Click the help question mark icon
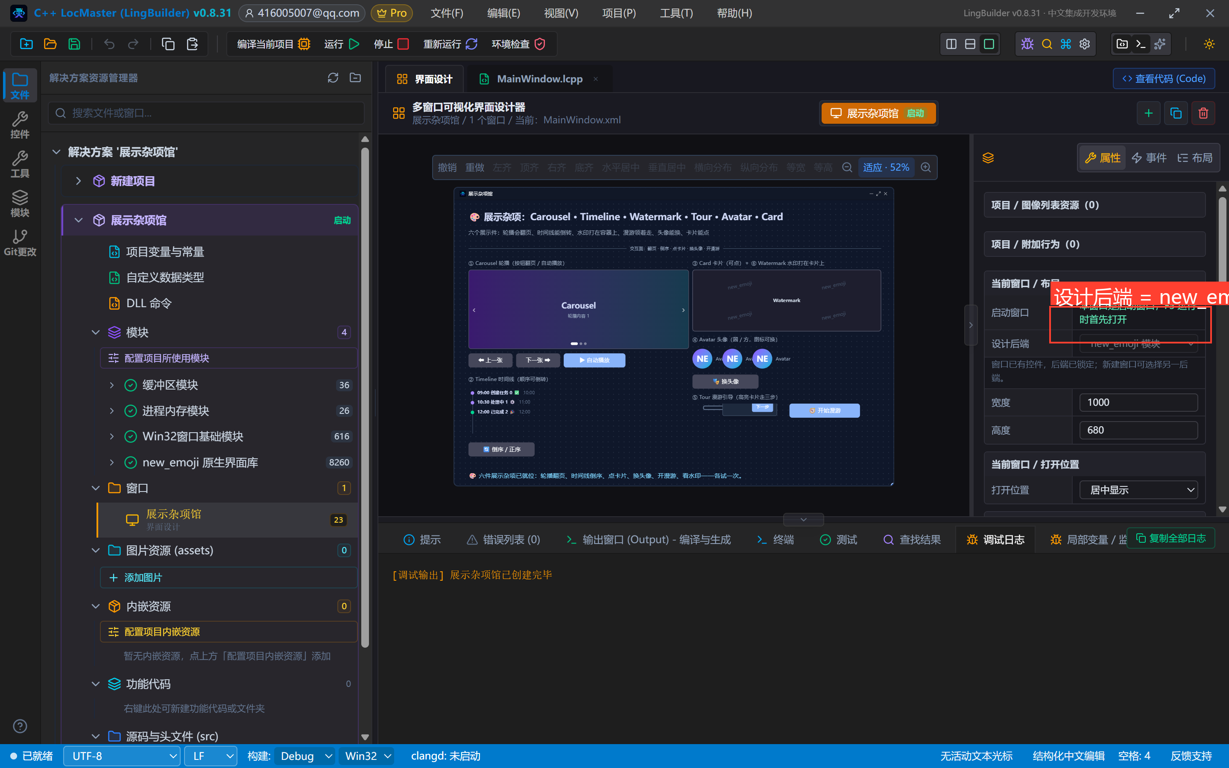The width and height of the screenshot is (1229, 768). click(20, 726)
